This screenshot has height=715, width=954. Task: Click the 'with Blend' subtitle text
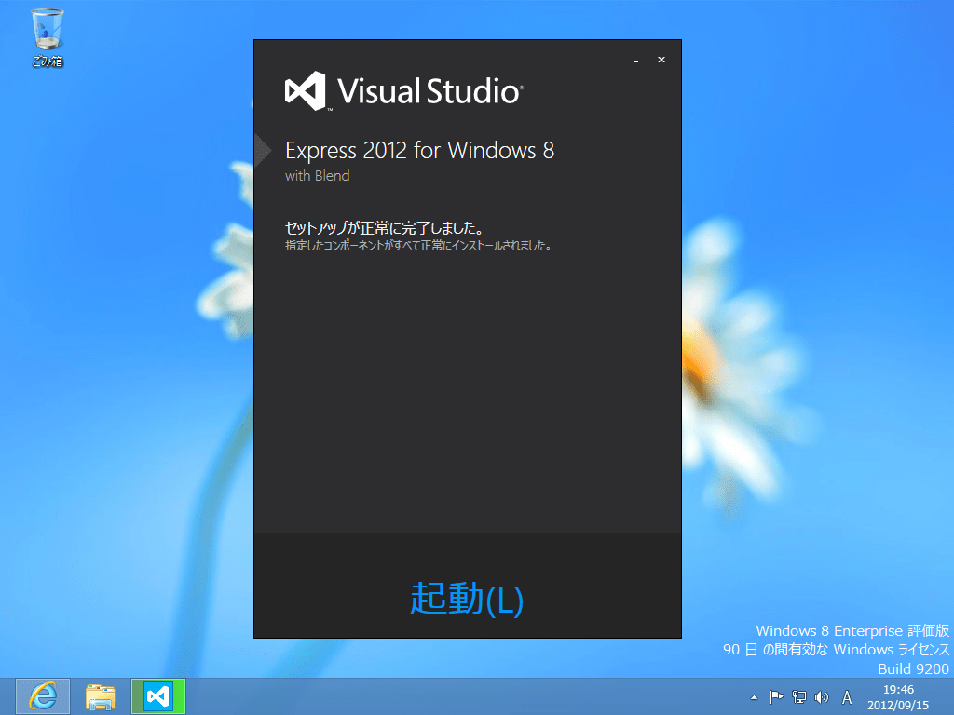pyautogui.click(x=317, y=176)
